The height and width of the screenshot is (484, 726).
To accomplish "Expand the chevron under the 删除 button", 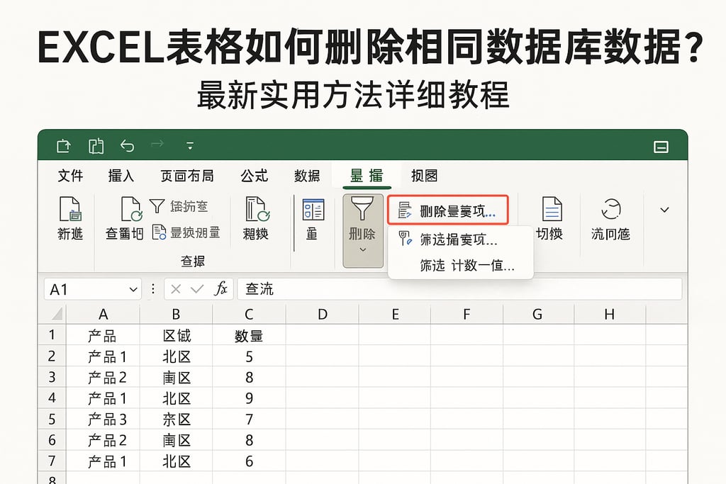I will coord(362,248).
